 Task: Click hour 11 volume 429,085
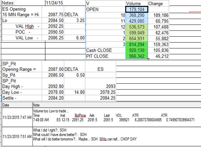[137, 21]
